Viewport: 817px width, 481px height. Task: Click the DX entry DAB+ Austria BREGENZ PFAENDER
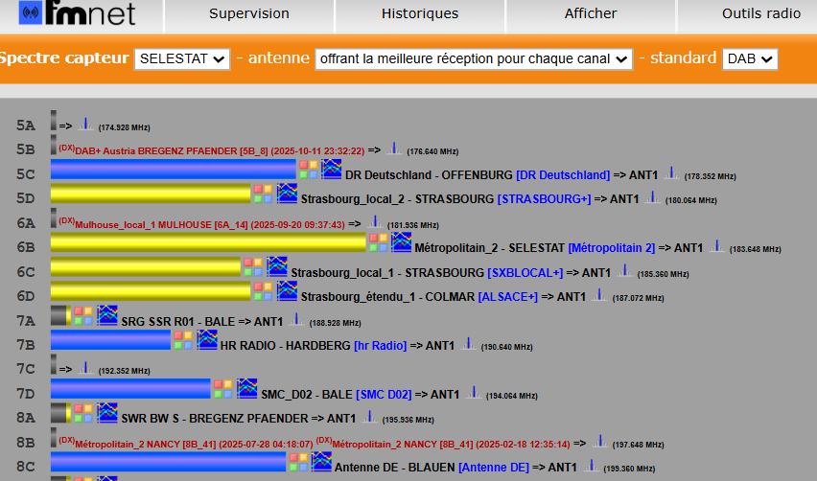click(x=212, y=151)
